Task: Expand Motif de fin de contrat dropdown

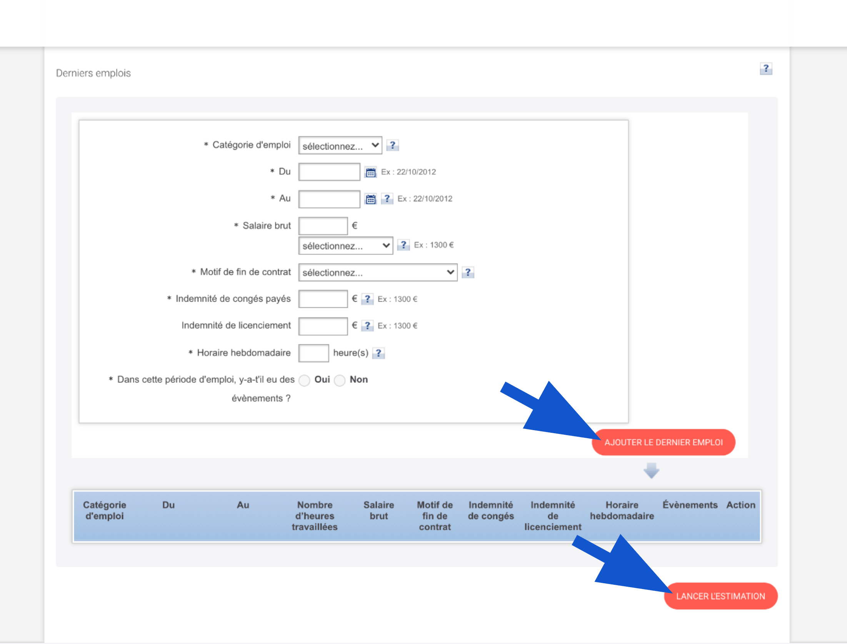Action: point(378,272)
